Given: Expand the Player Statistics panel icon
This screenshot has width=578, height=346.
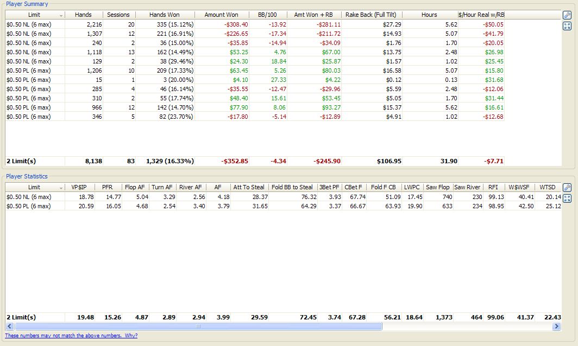Looking at the screenshot, I should pos(567,198).
